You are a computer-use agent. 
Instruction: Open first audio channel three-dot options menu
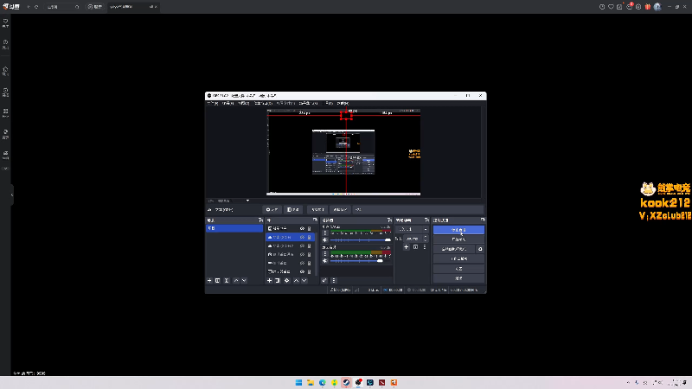325,231
